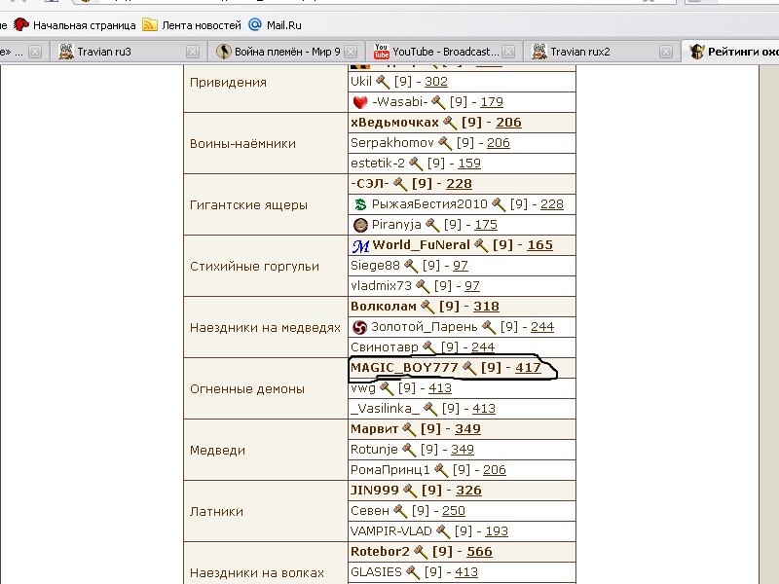Click the hammer icon beside vladmix73

pyautogui.click(x=423, y=286)
